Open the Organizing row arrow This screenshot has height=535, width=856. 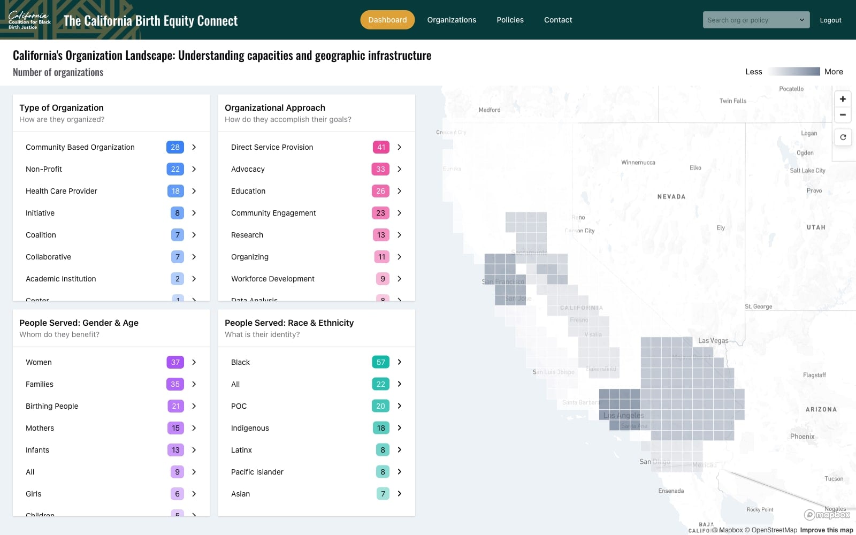(400, 257)
